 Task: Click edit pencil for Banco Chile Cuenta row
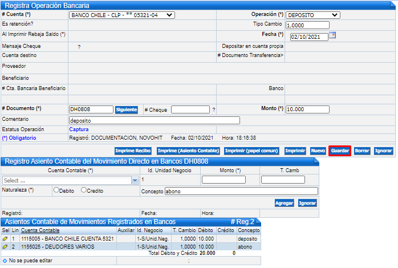click(x=5, y=238)
